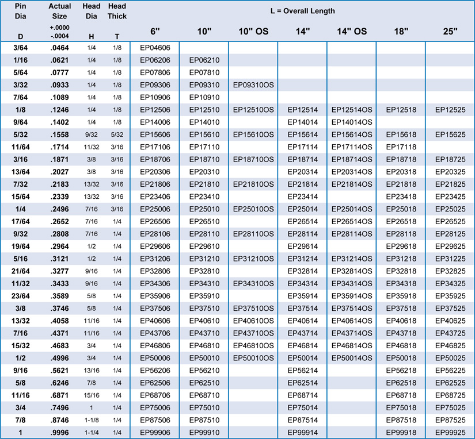Screen dimensions: 475x439
Task: Click part number EP99925
Action: [450, 433]
